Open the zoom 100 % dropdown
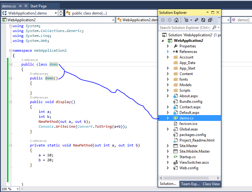252x192 pixels. 18,189
